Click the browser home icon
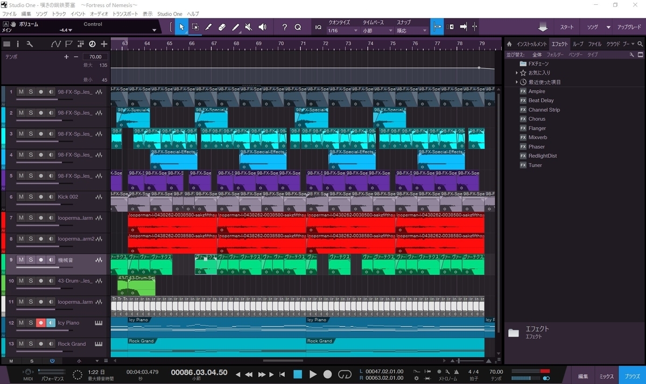This screenshot has height=384, width=646. [x=509, y=44]
